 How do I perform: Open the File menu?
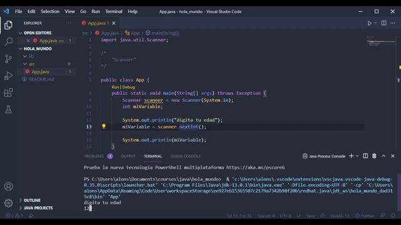pyautogui.click(x=18, y=11)
